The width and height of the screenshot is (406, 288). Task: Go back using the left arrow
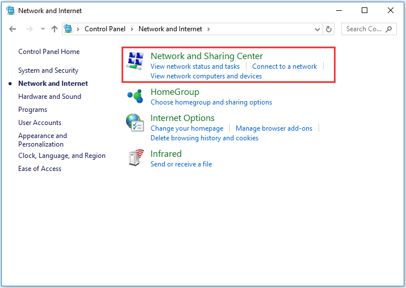coord(12,29)
